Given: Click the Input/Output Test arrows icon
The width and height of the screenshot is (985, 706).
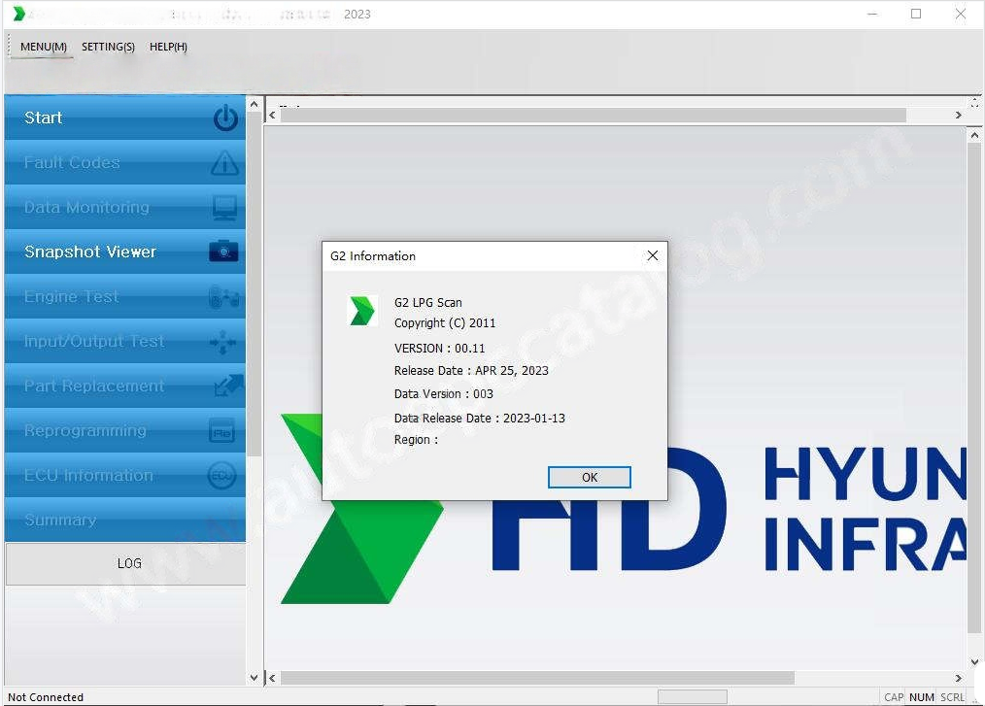Looking at the screenshot, I should (x=223, y=342).
